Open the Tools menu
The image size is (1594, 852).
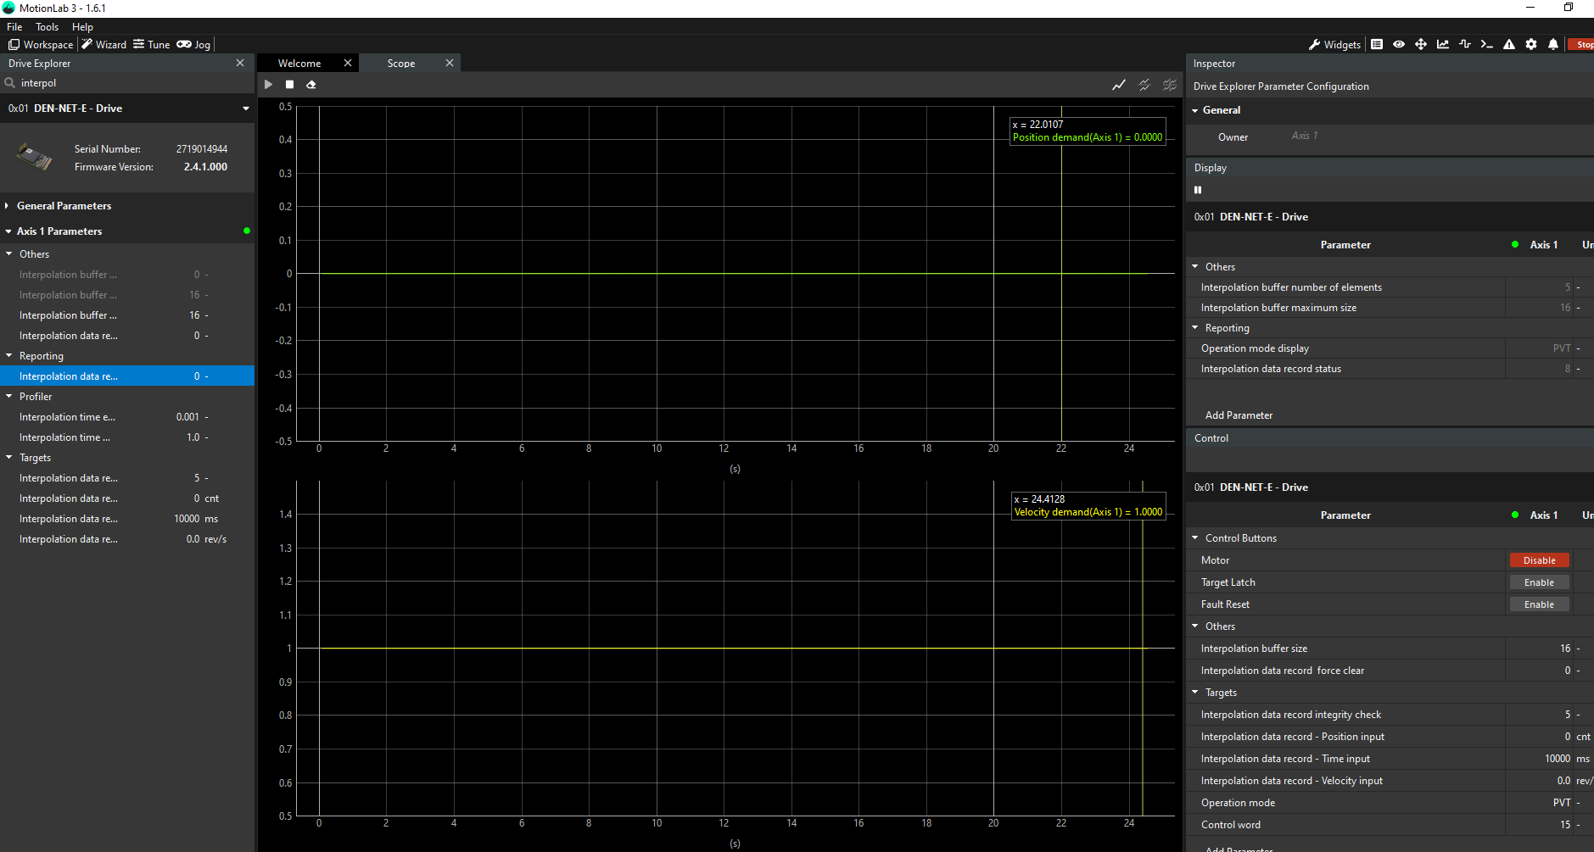[47, 27]
